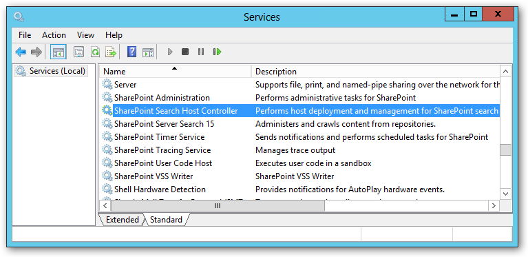This screenshot has width=528, height=257.
Task: Click the Forward arrow toolbar icon
Action: [36, 52]
